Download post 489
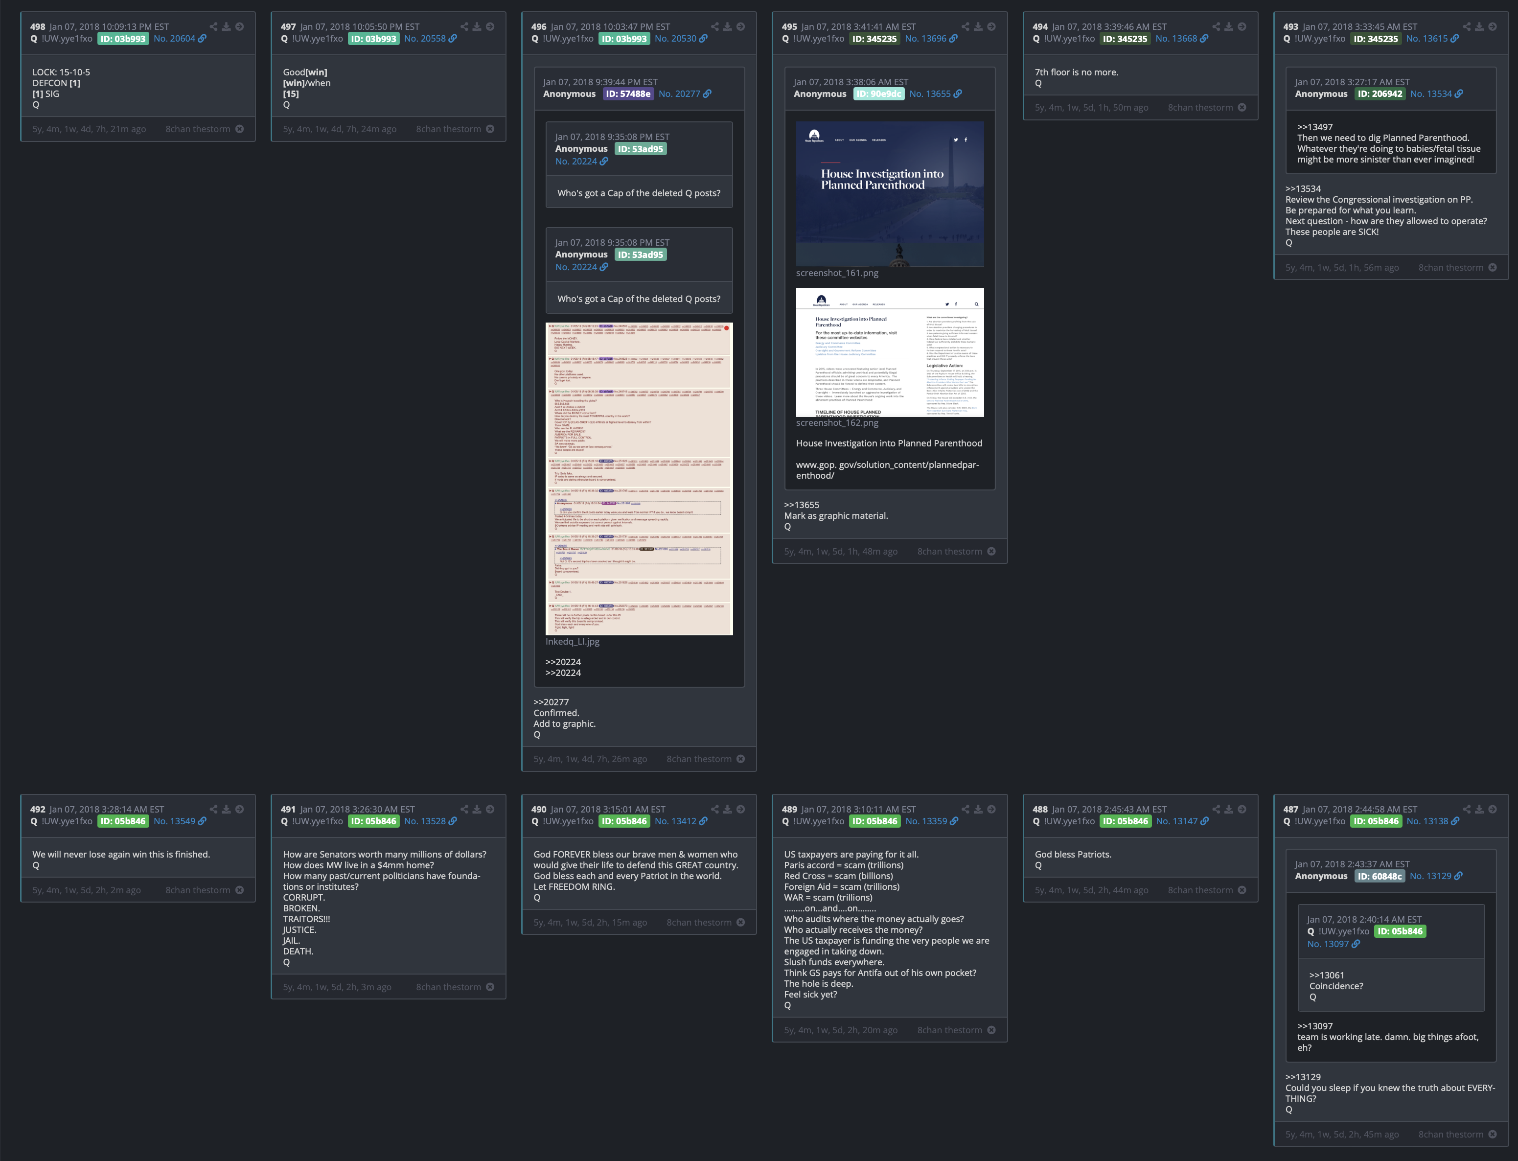This screenshot has width=1518, height=1161. [x=978, y=809]
